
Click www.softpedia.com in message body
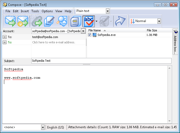coord(22,78)
